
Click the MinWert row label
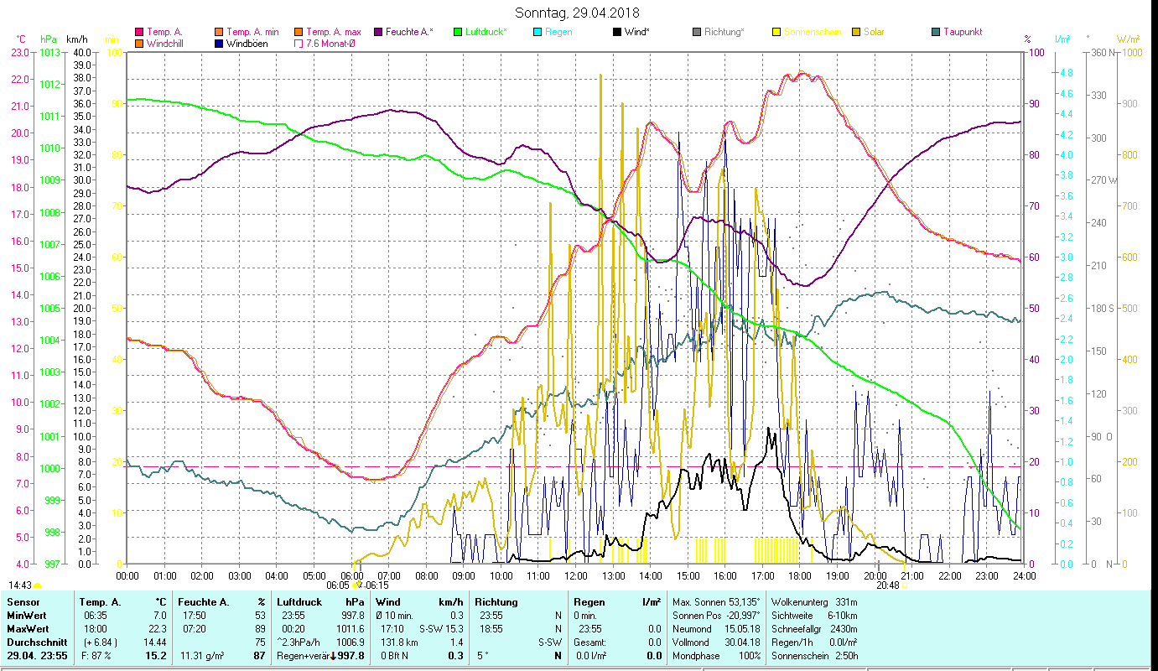26,616
